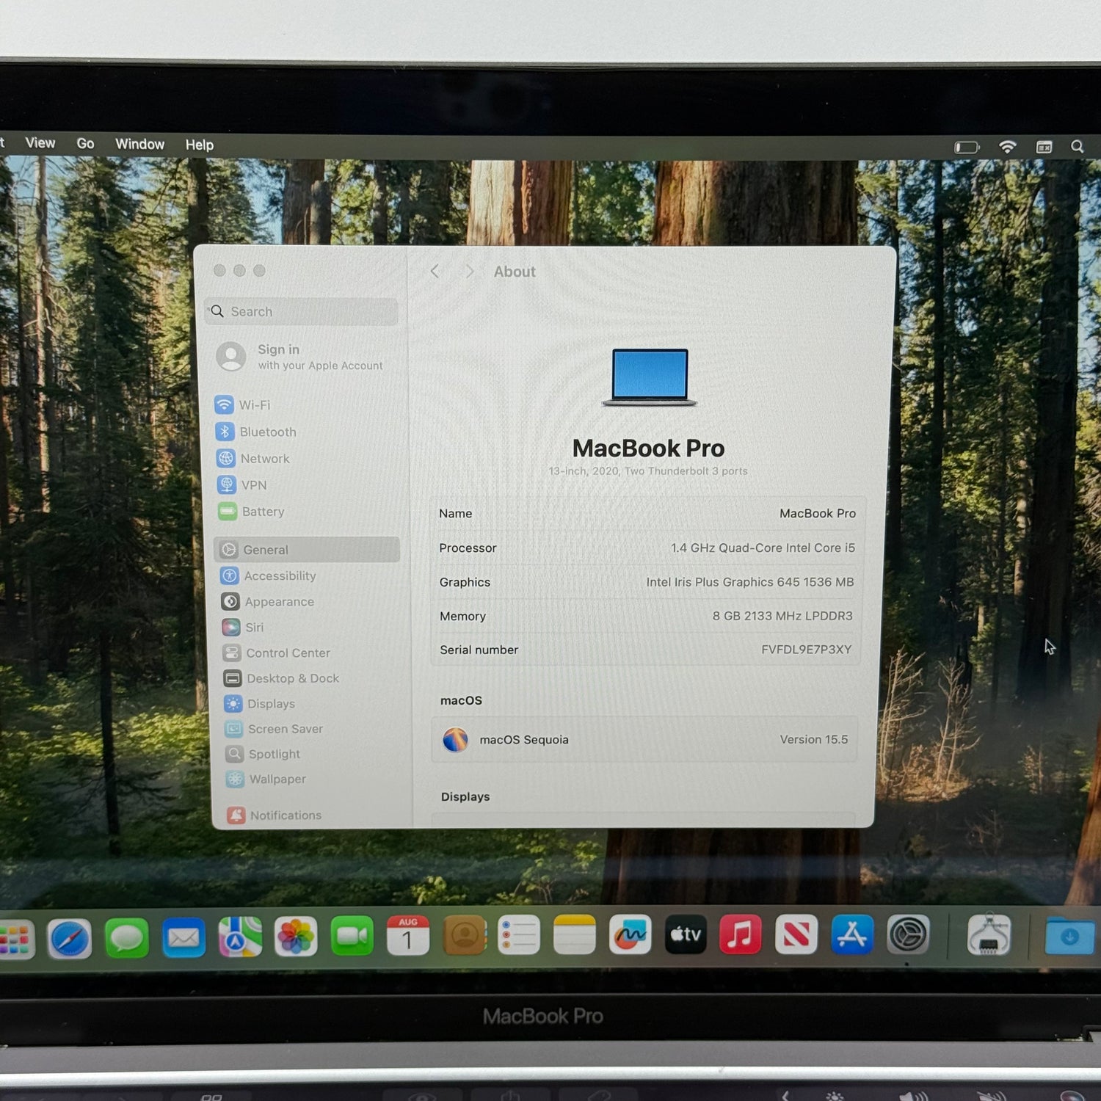Open Notes from the Dock
Screen dimensions: 1101x1101
coord(574,935)
